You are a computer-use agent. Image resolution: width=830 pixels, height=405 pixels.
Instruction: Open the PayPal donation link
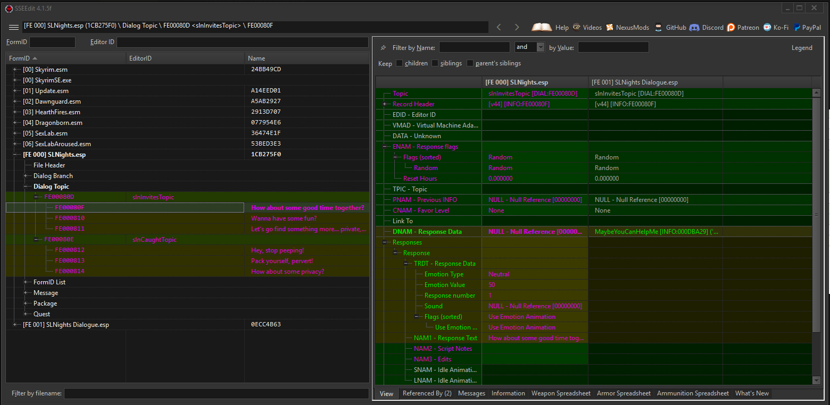tap(807, 27)
